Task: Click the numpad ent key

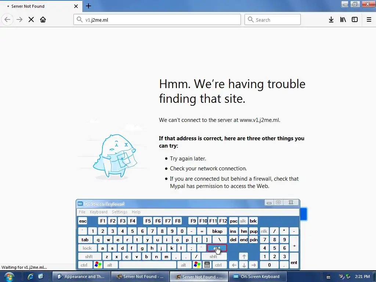Action: [294, 261]
